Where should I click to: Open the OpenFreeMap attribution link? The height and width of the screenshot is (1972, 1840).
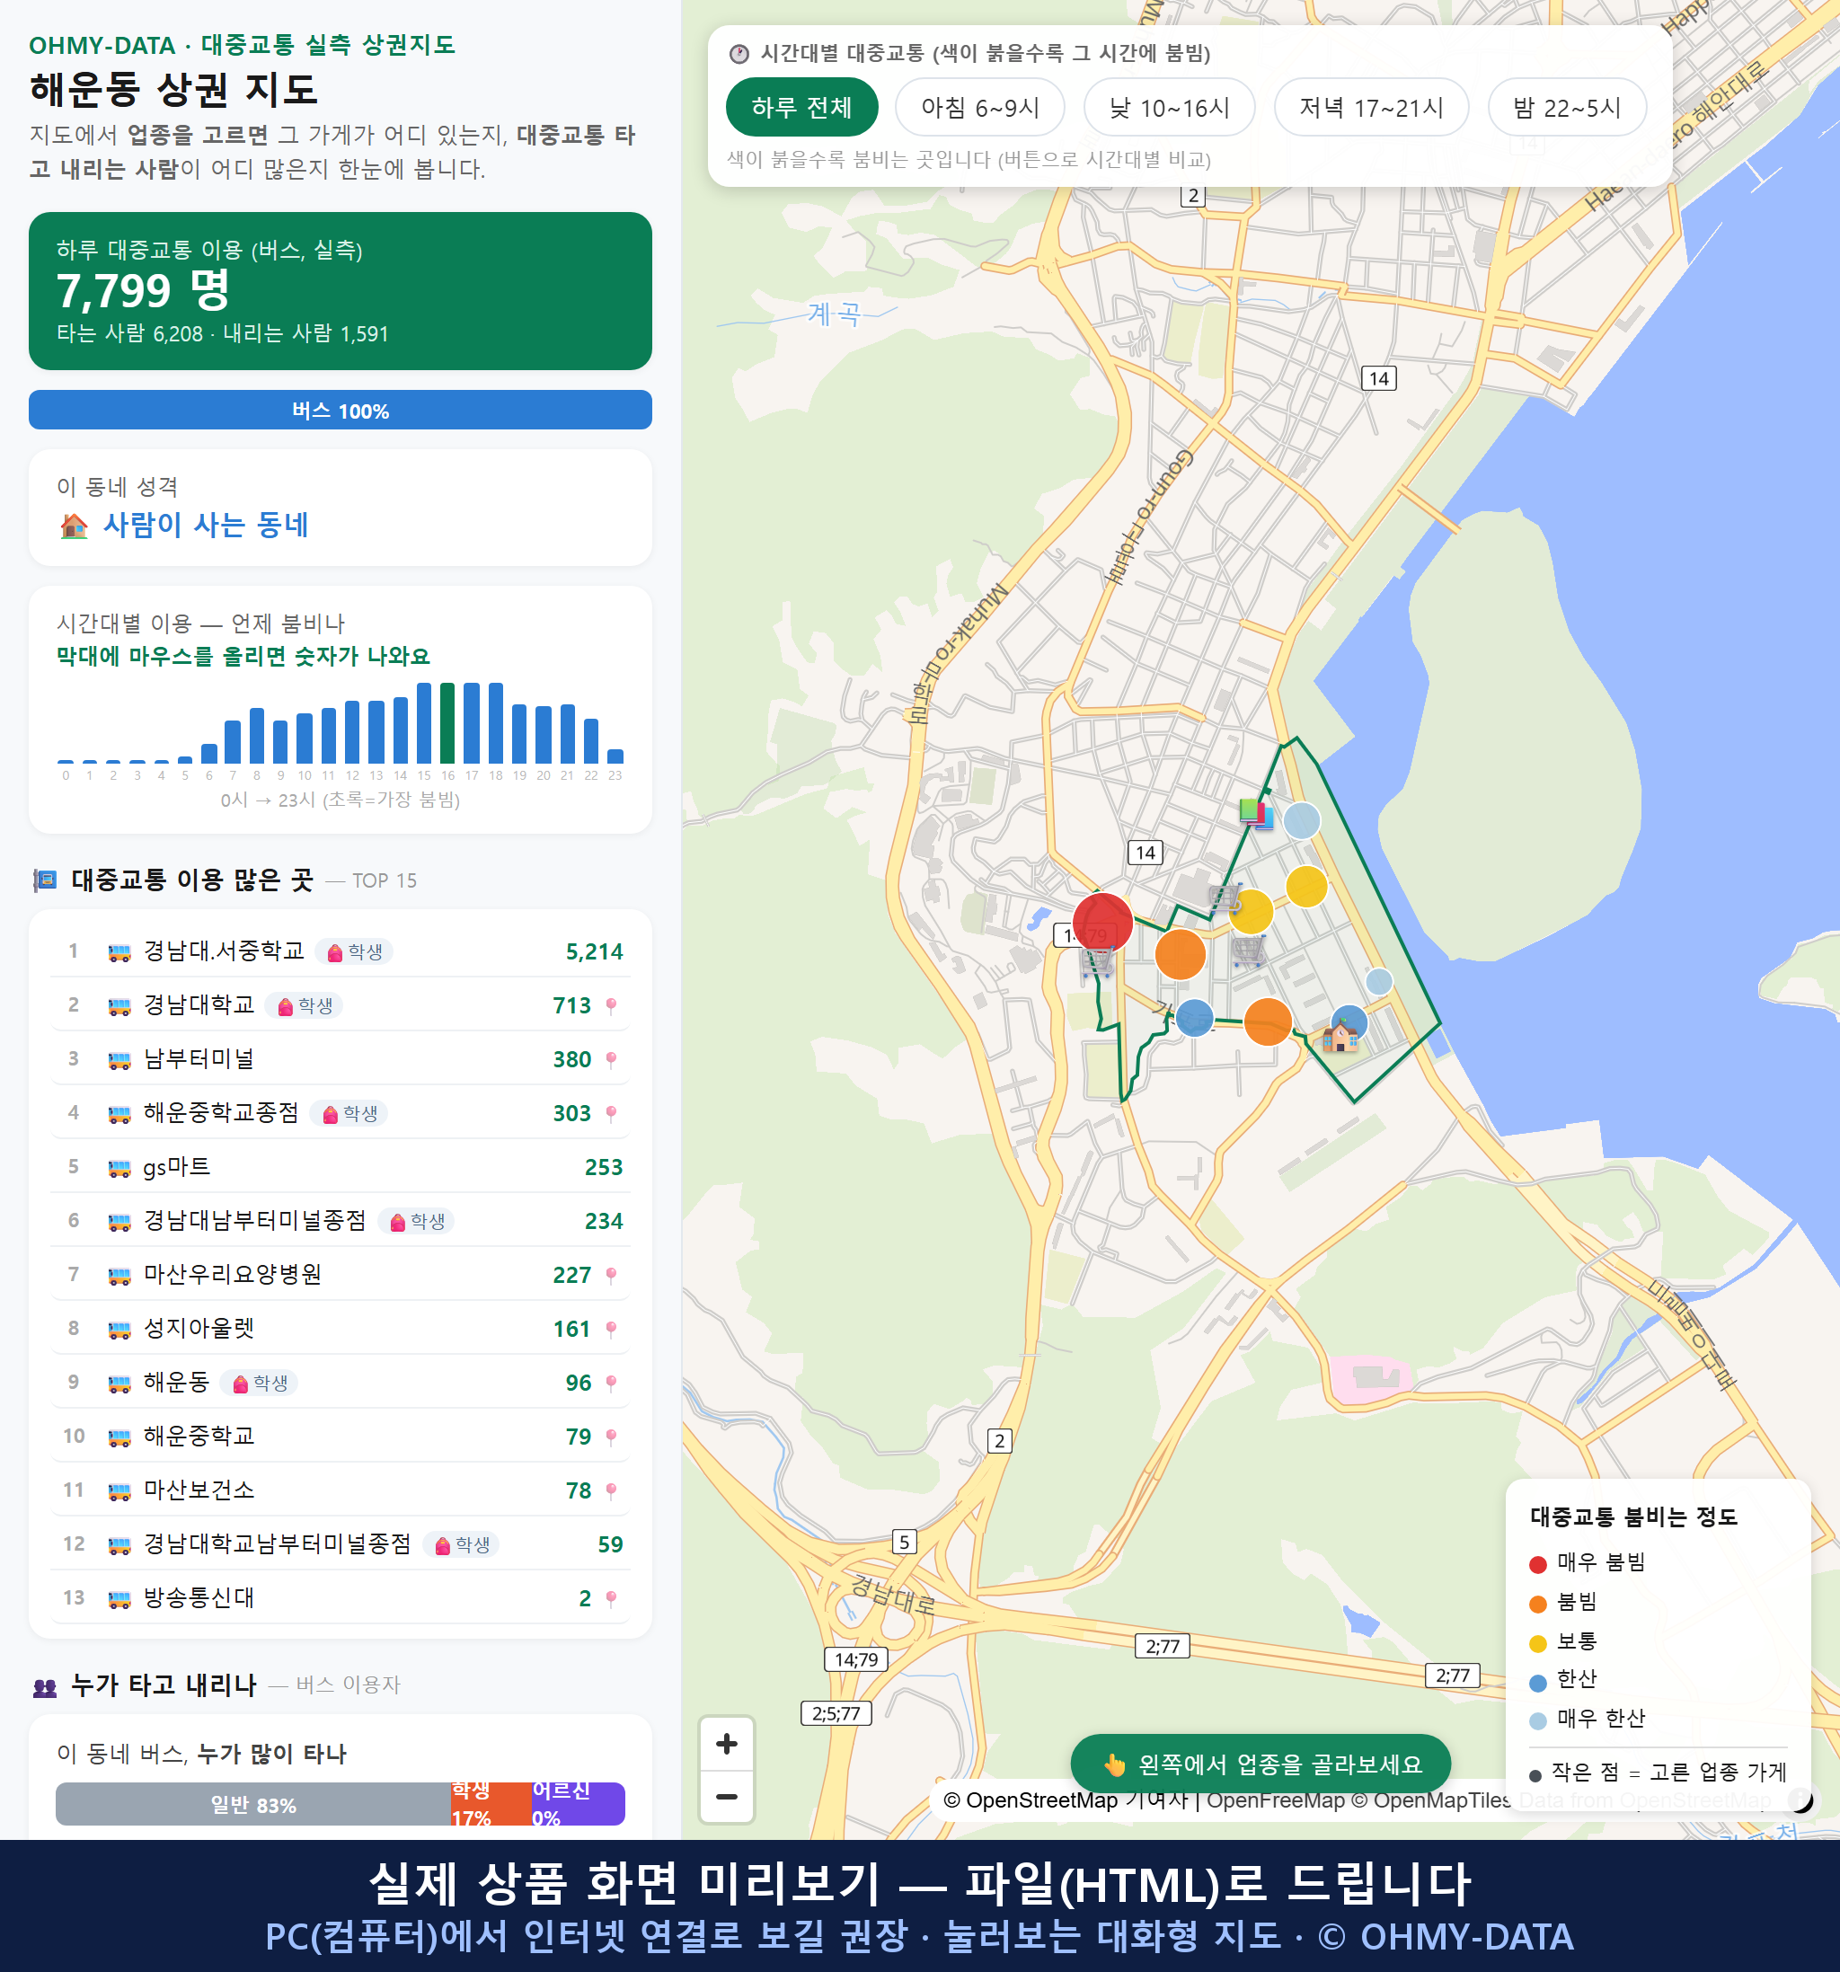1275,1800
